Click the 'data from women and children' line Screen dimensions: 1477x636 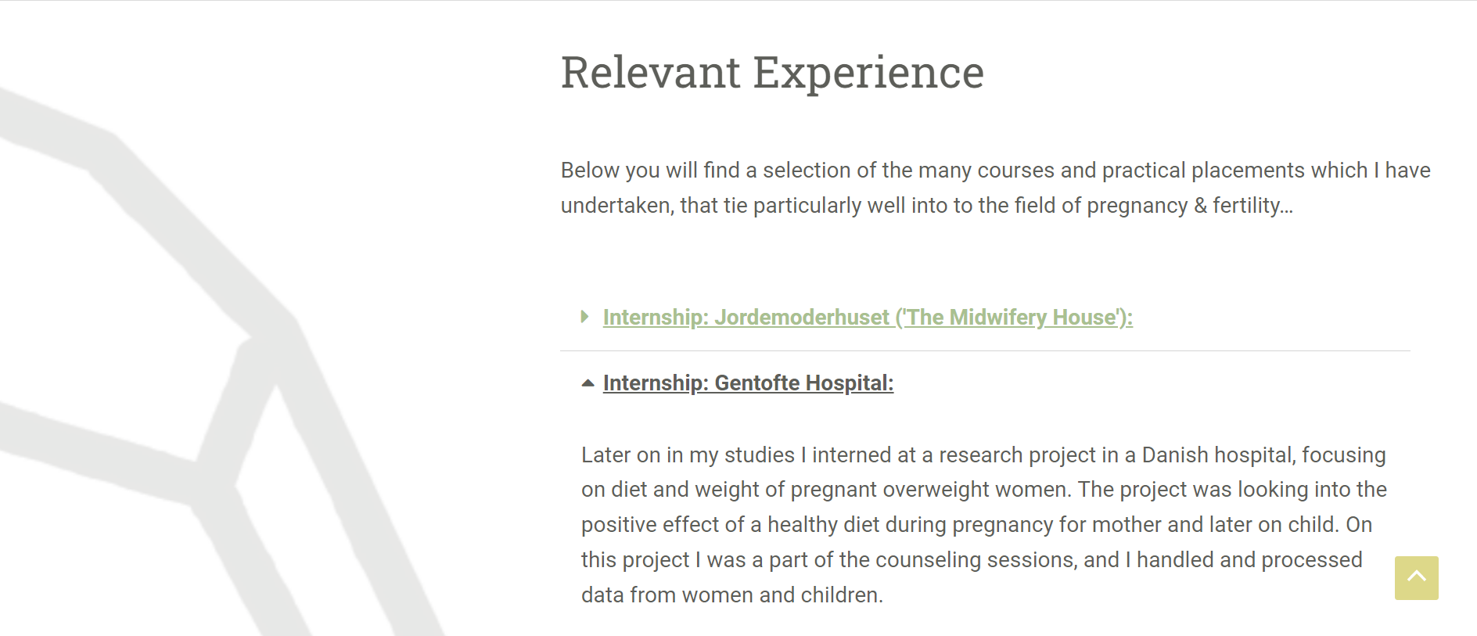pos(732,595)
